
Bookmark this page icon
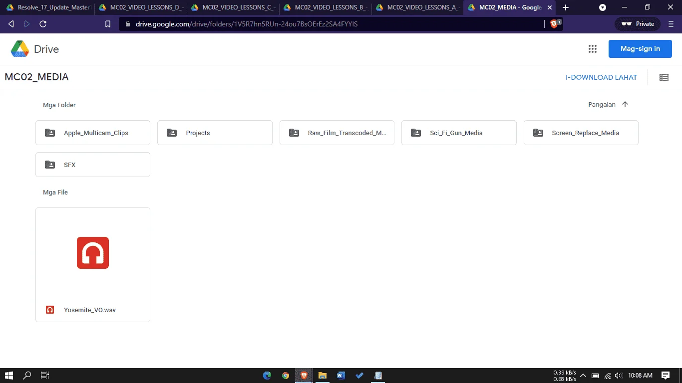(108, 24)
